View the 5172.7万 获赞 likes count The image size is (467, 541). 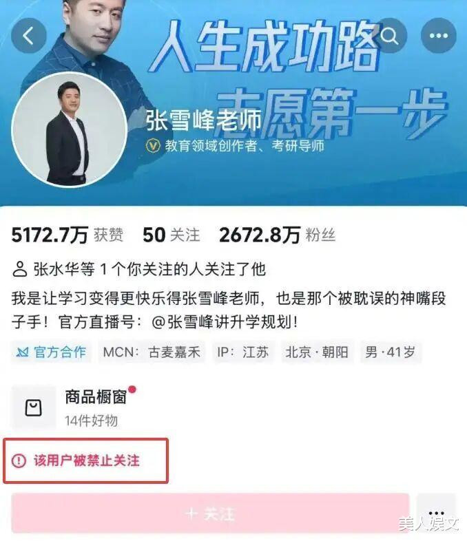(68, 235)
